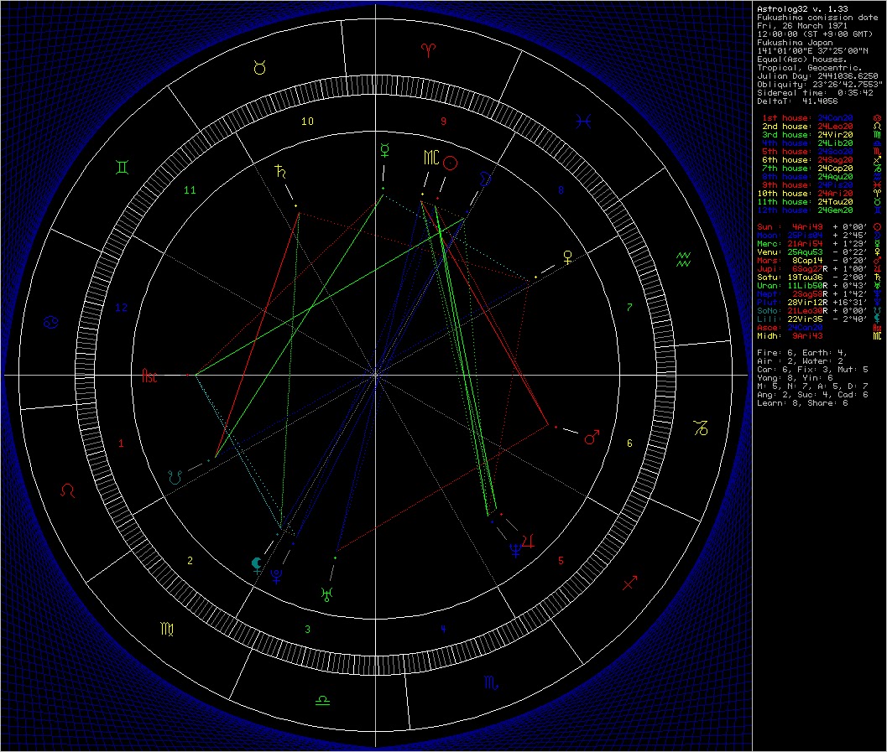Image resolution: width=887 pixels, height=752 pixels.
Task: Select the blue Moon crescent glyph
Action: click(x=485, y=179)
